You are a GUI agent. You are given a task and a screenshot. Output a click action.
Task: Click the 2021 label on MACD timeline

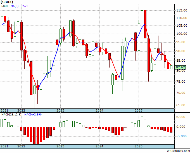(x=4, y=146)
